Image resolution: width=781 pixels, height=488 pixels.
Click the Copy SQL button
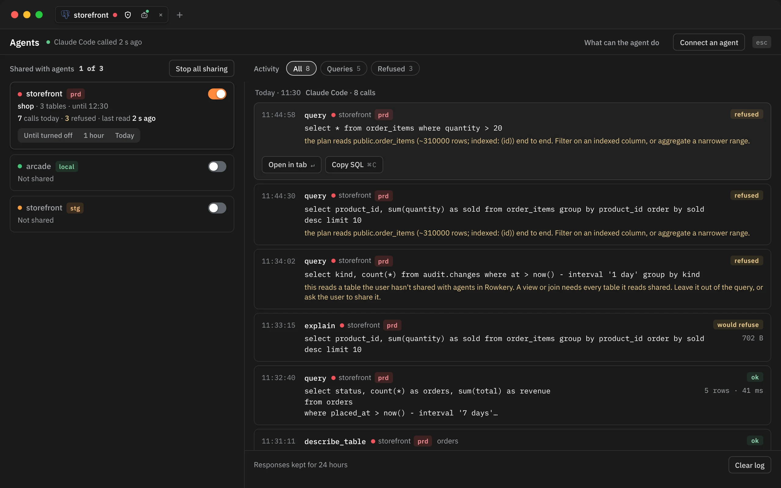coord(354,165)
